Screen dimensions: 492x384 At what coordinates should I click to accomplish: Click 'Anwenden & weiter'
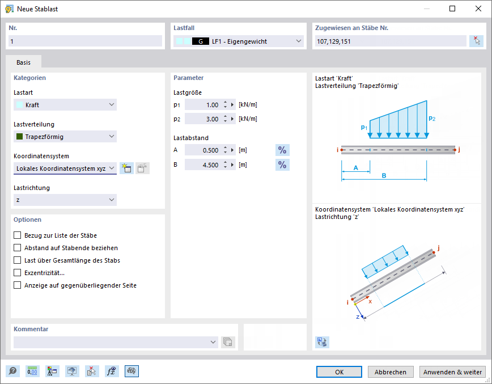click(x=452, y=372)
